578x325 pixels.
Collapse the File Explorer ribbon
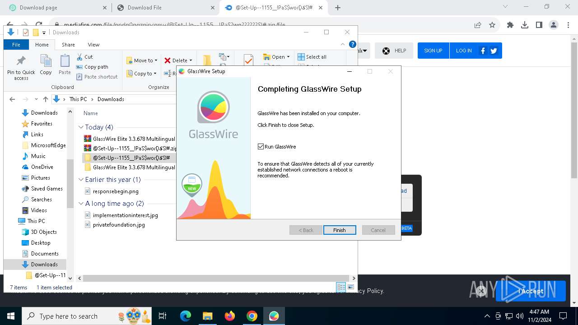(x=343, y=44)
